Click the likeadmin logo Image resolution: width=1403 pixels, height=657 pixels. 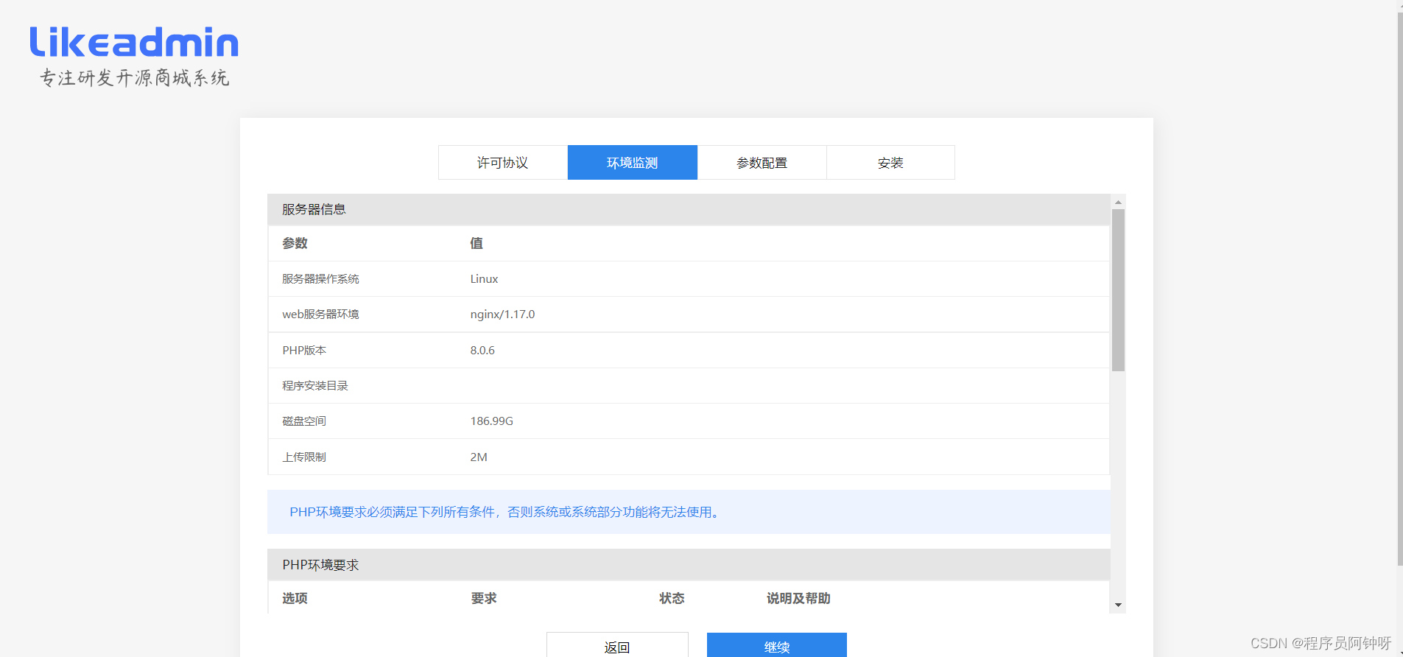[134, 42]
